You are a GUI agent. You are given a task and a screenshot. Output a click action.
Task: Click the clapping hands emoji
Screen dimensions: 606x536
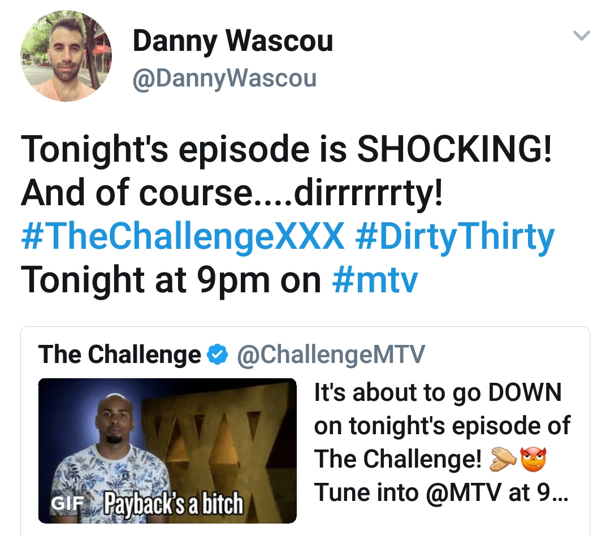503,460
